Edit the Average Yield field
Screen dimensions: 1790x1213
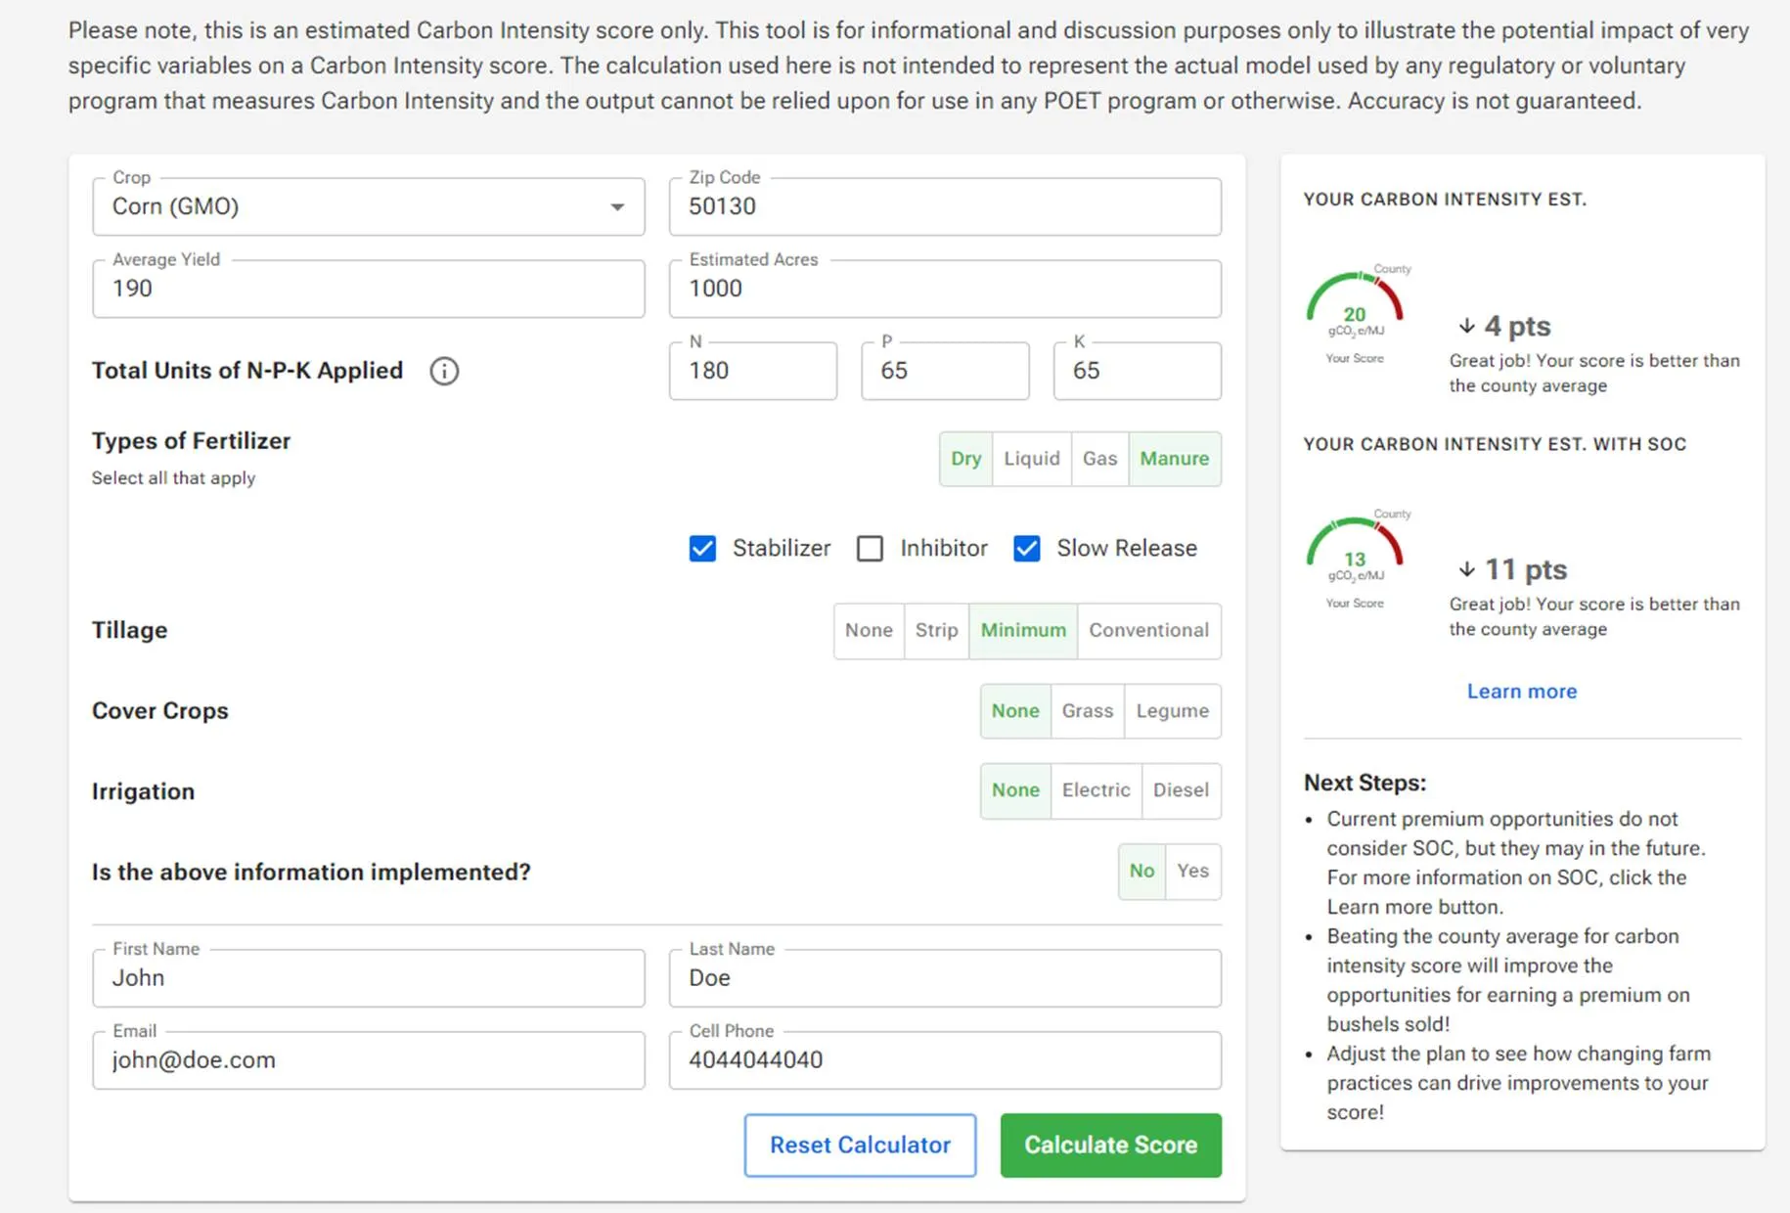369,289
